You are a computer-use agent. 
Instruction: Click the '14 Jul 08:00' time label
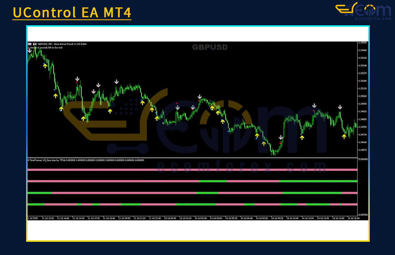point(262,218)
